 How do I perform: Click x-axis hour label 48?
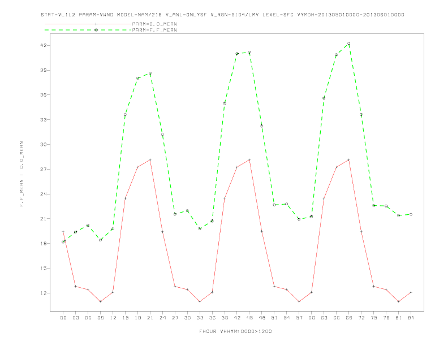click(262, 318)
